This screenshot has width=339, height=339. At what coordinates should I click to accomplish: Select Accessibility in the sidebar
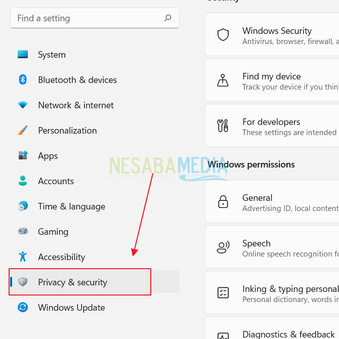61,257
